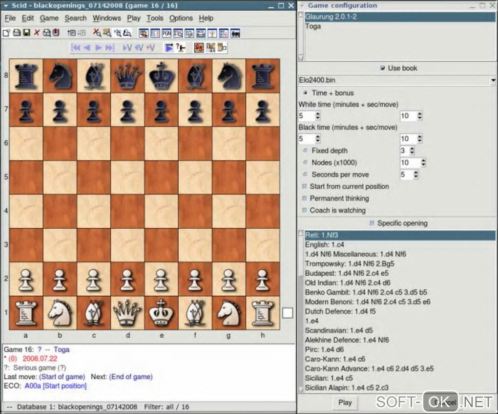Image resolution: width=498 pixels, height=414 pixels.
Task: Increment the Black time seconds-per-move spinner
Action: click(x=419, y=137)
